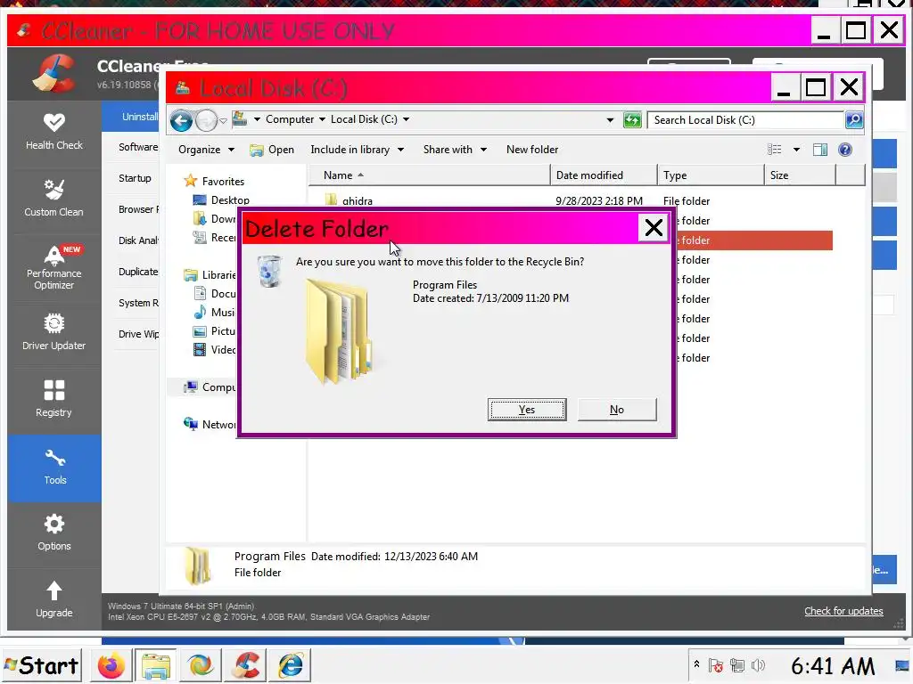
Task: Go forward in Explorer navigation
Action: click(206, 121)
